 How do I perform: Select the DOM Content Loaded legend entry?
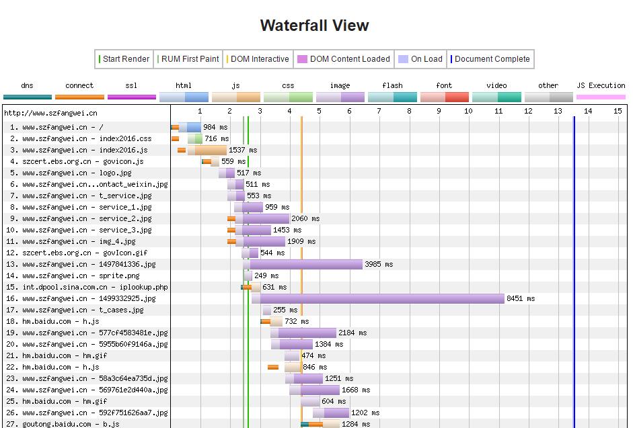tap(344, 59)
